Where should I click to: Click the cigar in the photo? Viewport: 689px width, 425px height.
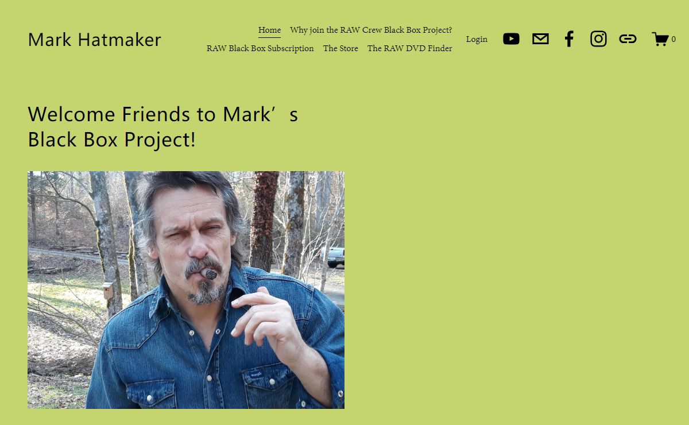[209, 274]
